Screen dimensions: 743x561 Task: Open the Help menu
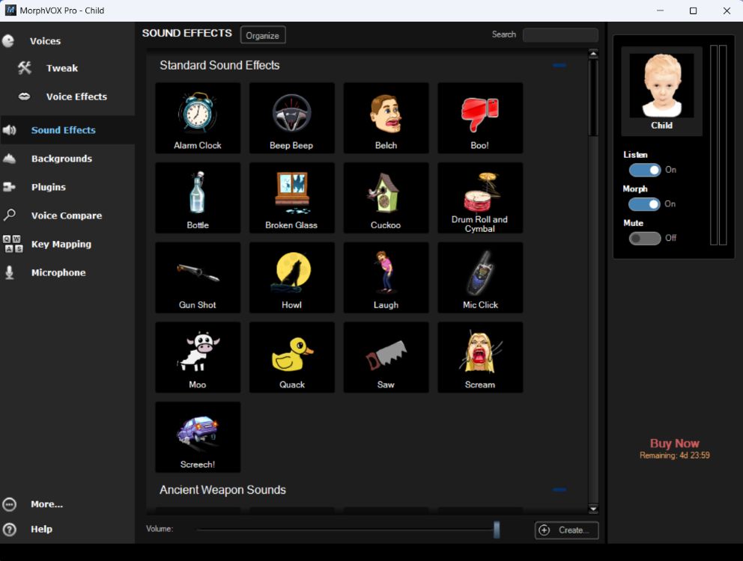coord(42,529)
